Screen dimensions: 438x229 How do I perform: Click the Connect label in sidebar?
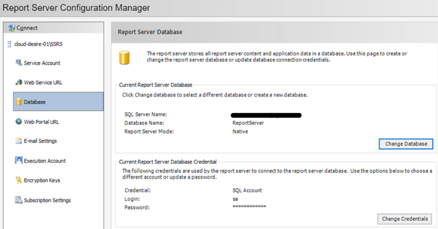(x=27, y=28)
